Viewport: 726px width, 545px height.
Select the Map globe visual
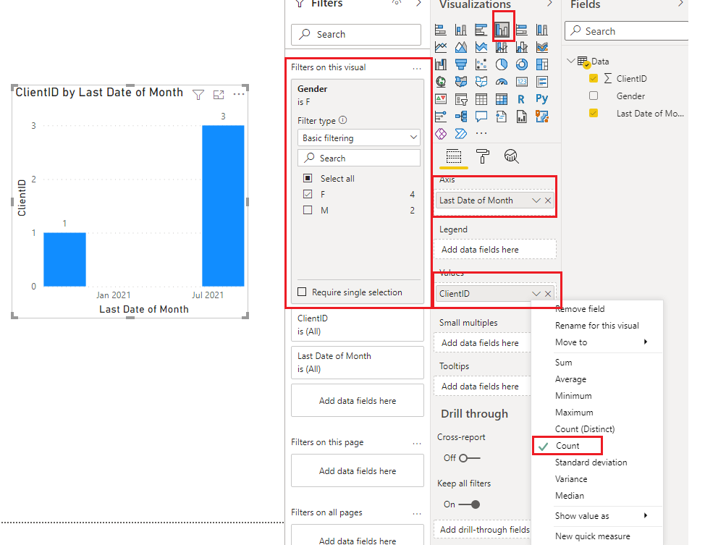[x=441, y=82]
